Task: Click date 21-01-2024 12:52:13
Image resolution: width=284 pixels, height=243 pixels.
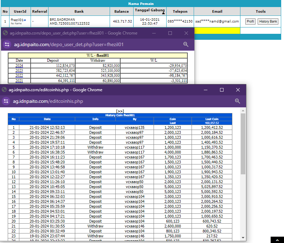Action: point(47,127)
